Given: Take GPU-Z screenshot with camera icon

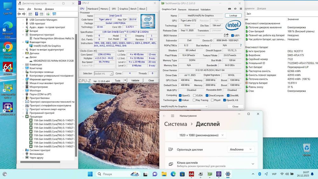Looking at the screenshot, I should tap(229, 9).
